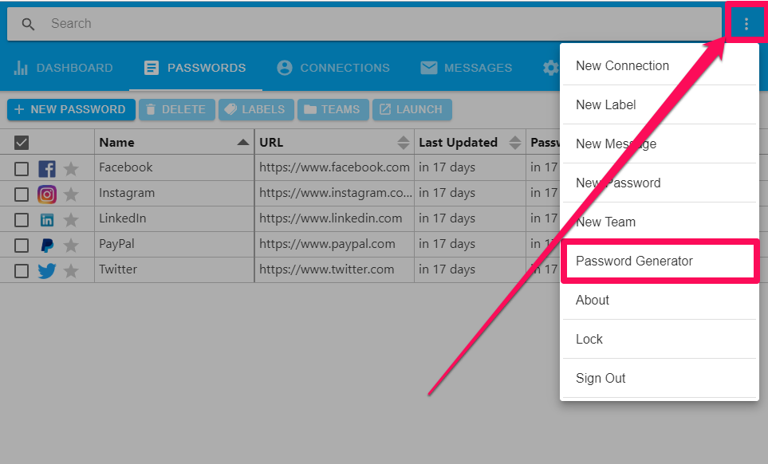Choose Password Generator from the menu
This screenshot has height=464, width=768.
click(634, 261)
